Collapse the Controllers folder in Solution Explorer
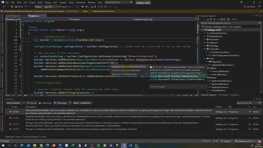The width and height of the screenshot is (263, 148). (205, 49)
